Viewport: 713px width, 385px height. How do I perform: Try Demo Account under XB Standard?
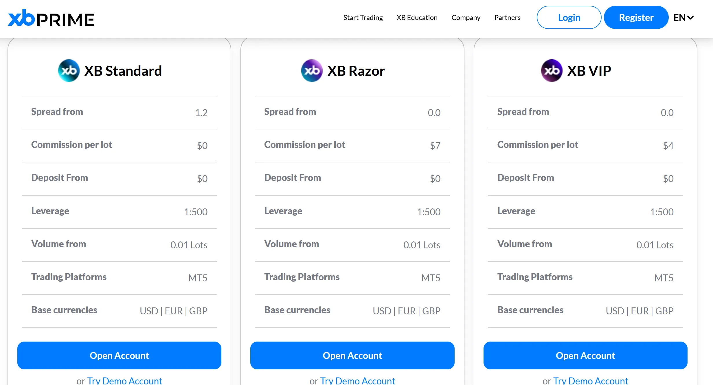coord(124,380)
